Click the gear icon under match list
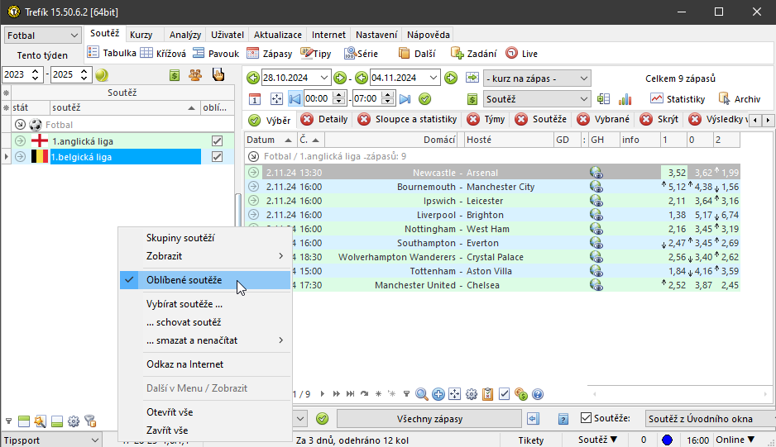 (472, 394)
